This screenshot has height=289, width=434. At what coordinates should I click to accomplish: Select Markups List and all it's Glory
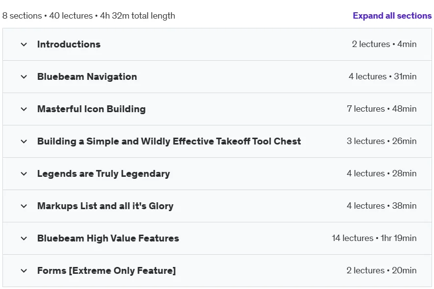[105, 206]
